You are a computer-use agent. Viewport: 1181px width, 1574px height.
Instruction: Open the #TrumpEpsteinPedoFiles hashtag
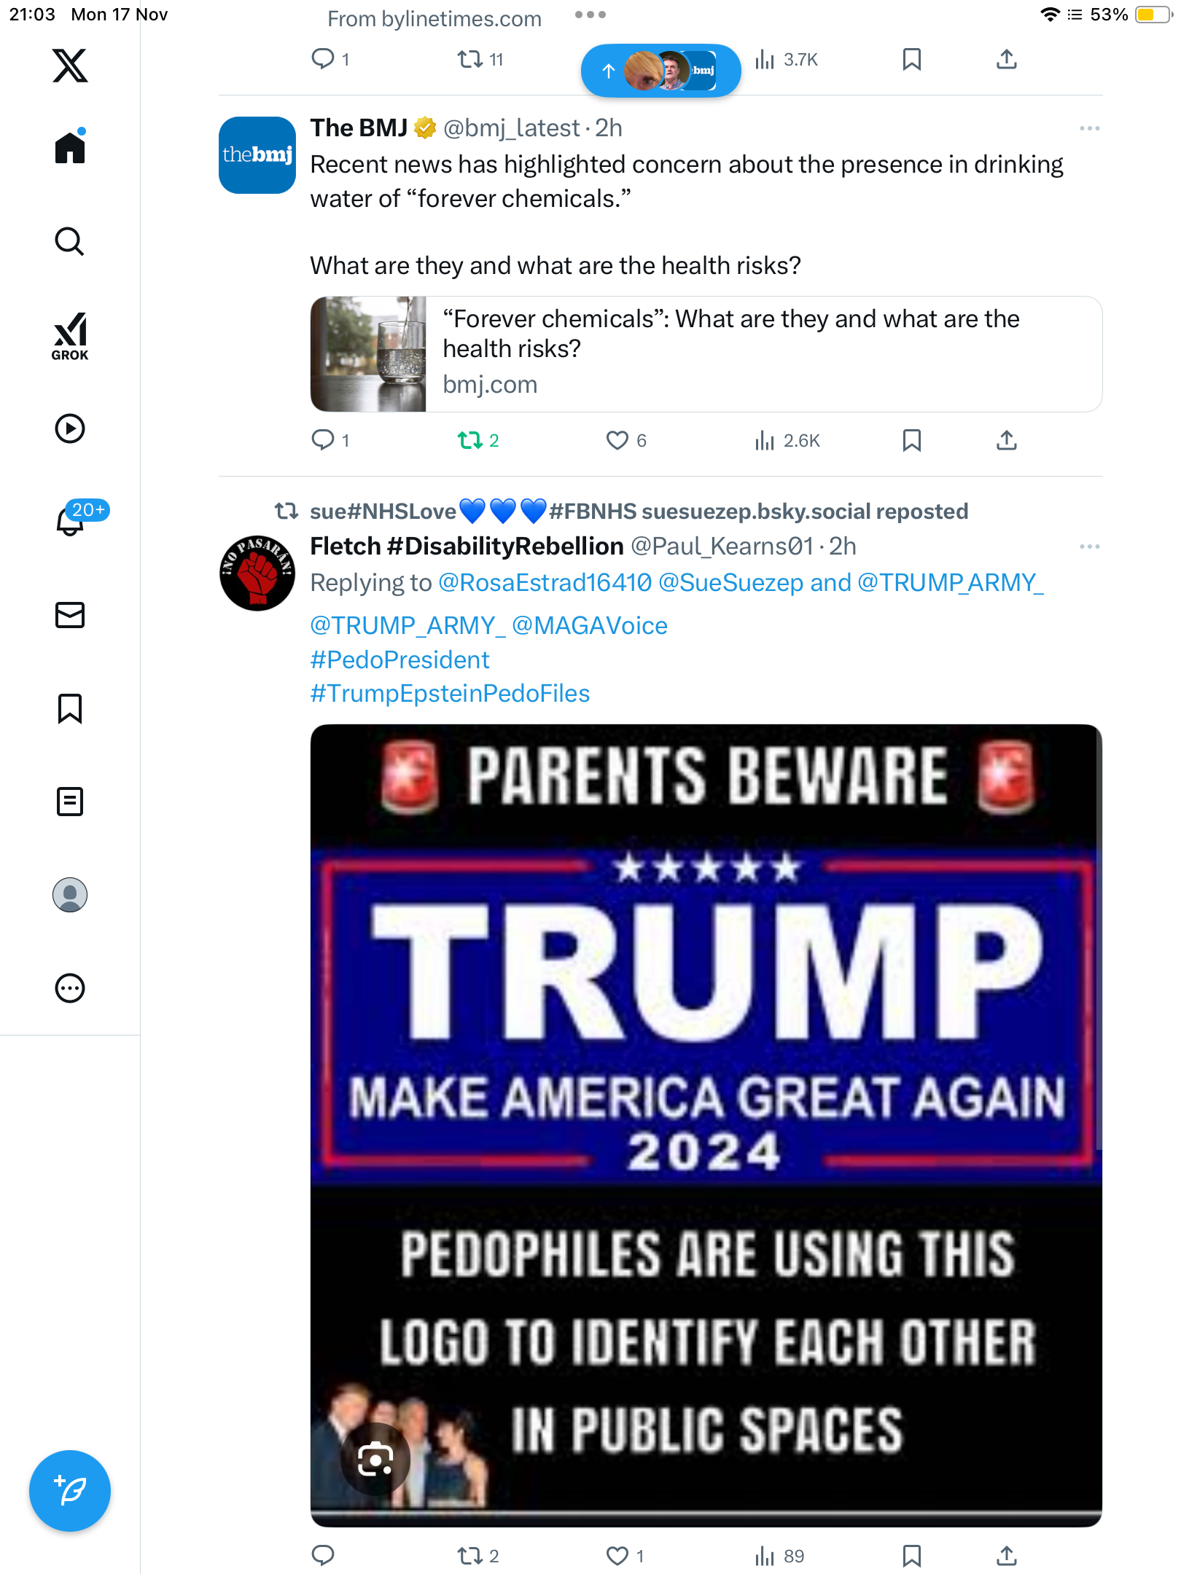click(450, 694)
